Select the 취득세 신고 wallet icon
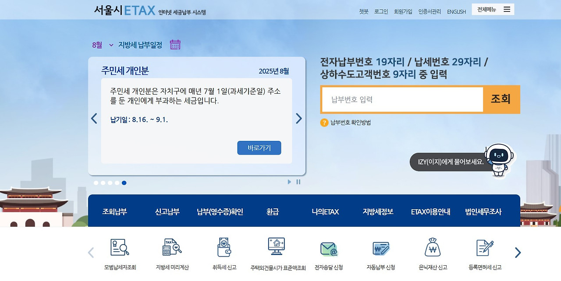Screen dimensions: 561x281 pyautogui.click(x=224, y=247)
